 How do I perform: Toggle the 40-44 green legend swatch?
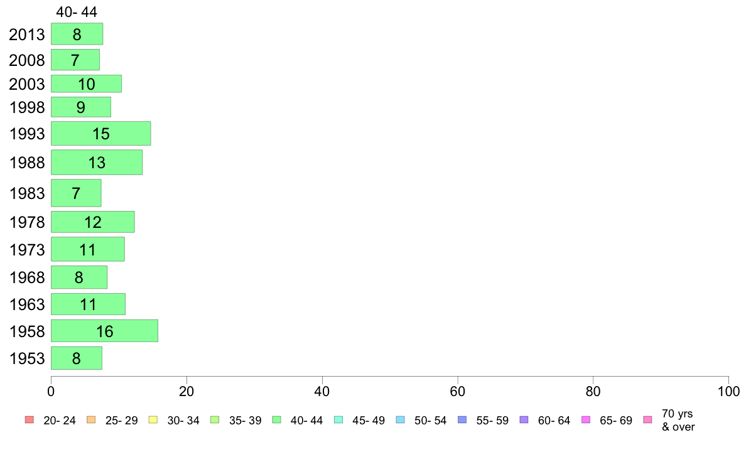pyautogui.click(x=277, y=420)
